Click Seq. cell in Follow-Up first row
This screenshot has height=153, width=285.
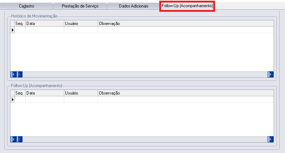point(20,100)
